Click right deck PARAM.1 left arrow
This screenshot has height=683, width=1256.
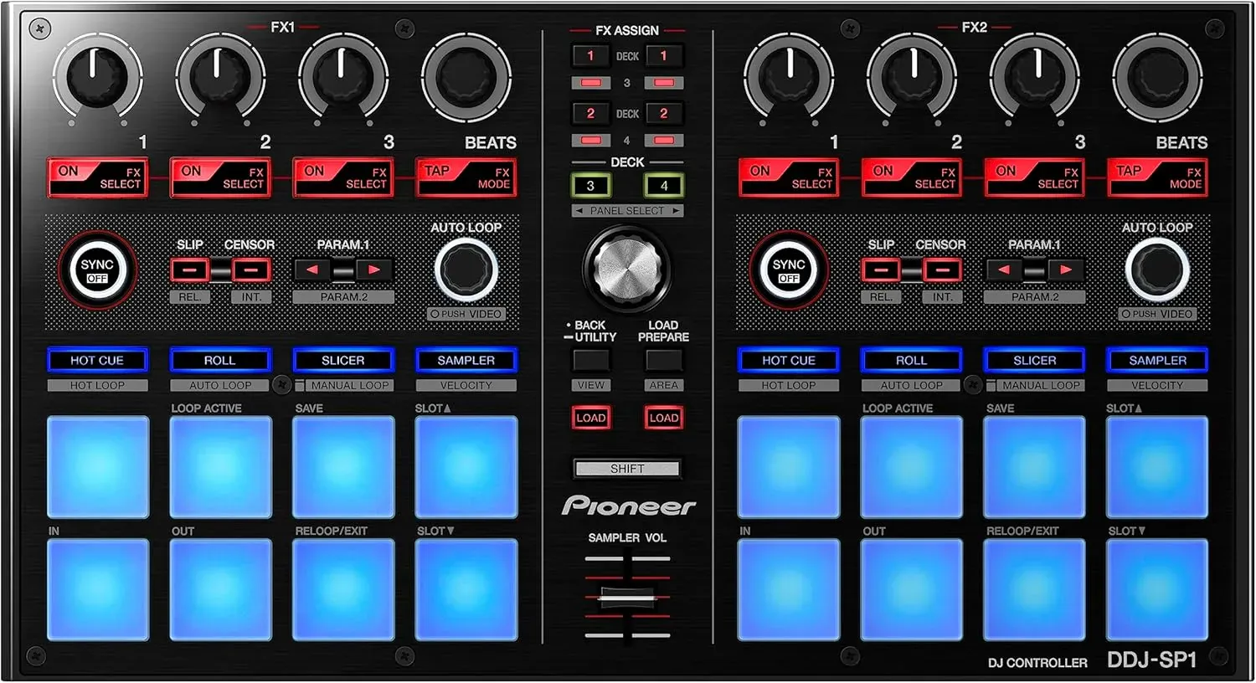pyautogui.click(x=1004, y=270)
